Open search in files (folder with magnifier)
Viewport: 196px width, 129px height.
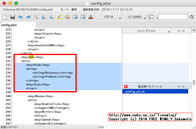click(x=67, y=17)
